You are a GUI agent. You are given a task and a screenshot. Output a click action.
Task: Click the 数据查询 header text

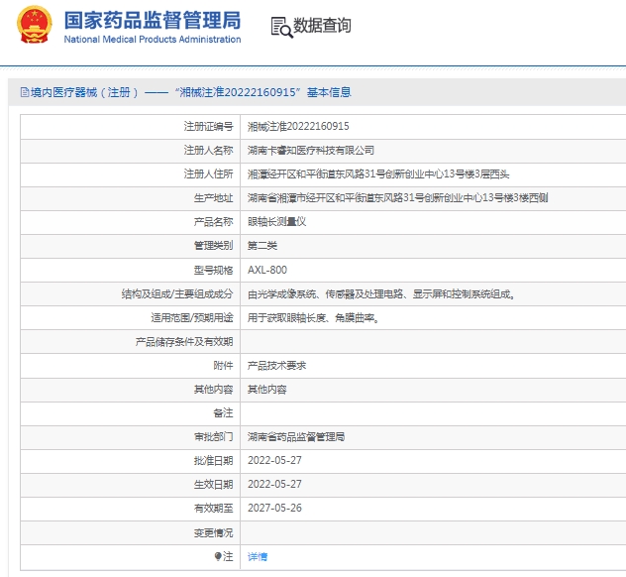(322, 26)
